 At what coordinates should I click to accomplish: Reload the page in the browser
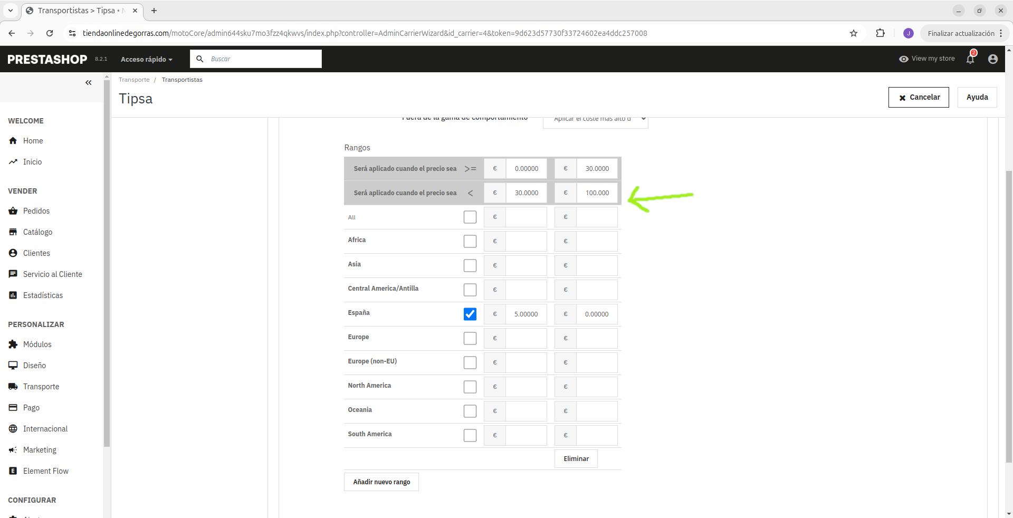[50, 33]
